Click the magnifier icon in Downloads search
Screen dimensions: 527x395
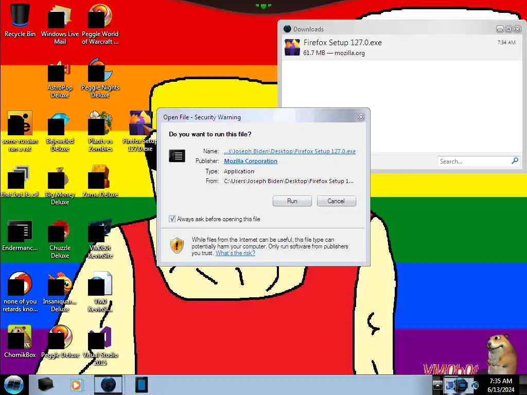[x=515, y=161]
